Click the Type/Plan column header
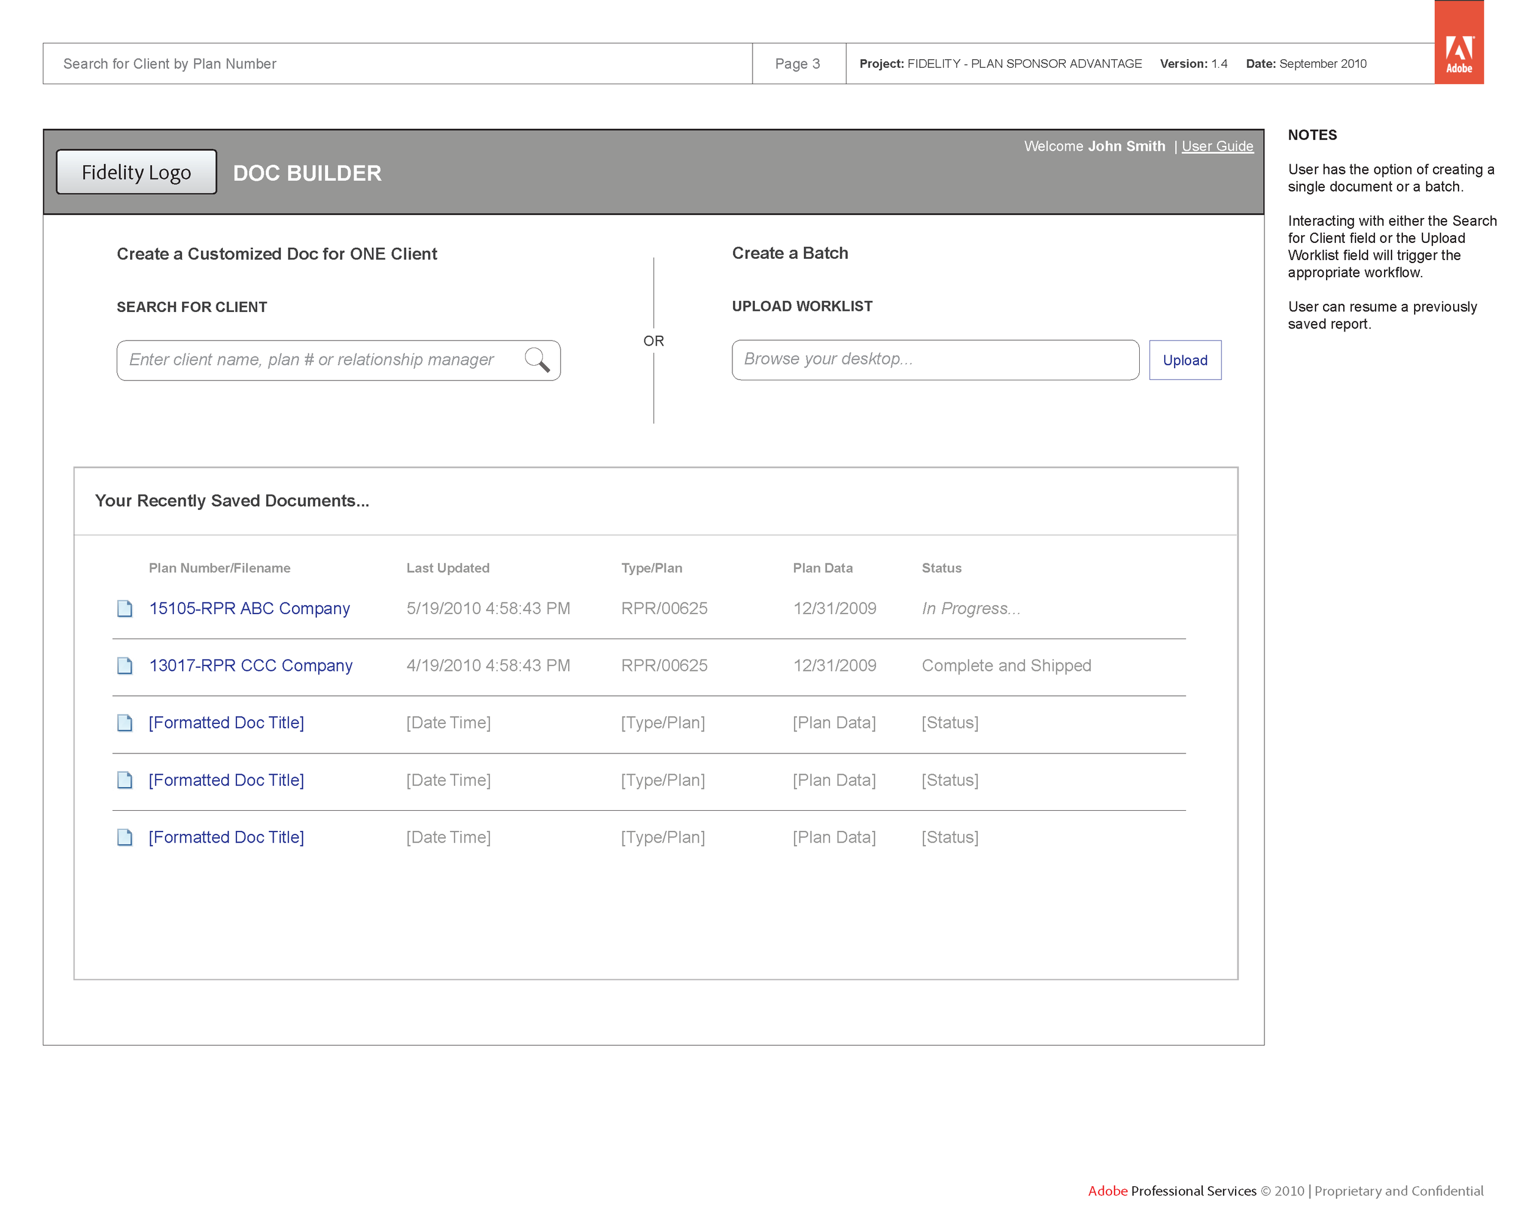Image resolution: width=1527 pixels, height=1221 pixels. pyautogui.click(x=651, y=568)
